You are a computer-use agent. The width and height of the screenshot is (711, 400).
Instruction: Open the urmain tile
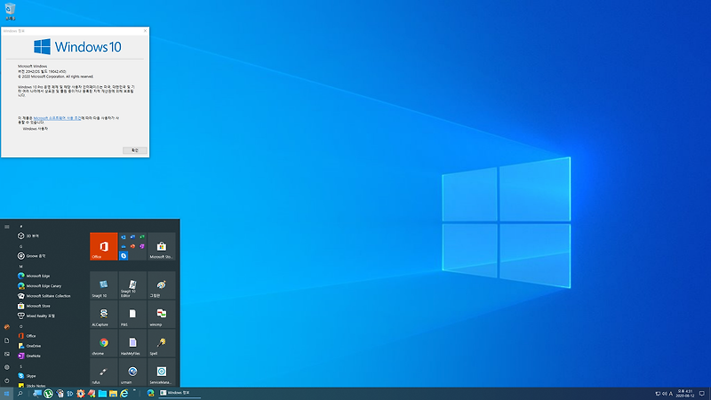click(x=132, y=372)
